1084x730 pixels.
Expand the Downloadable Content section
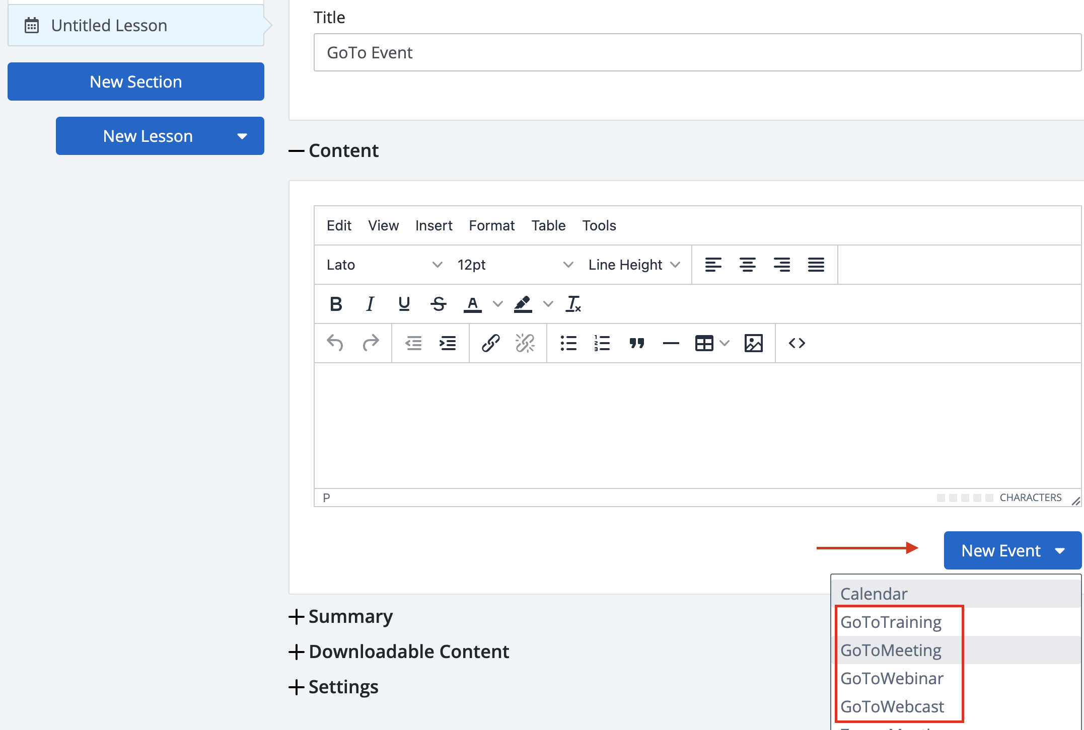[x=399, y=652]
